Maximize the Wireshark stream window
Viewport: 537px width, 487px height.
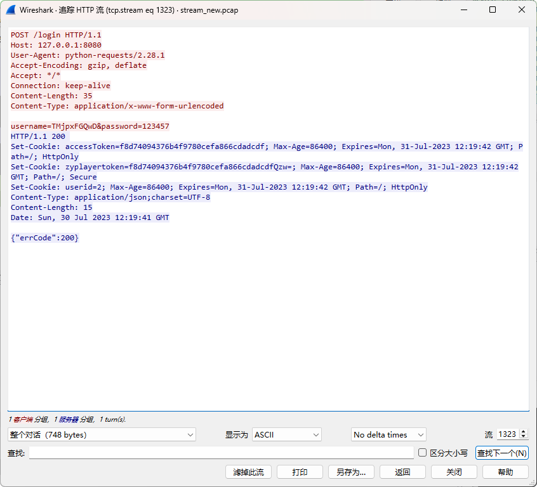click(493, 10)
